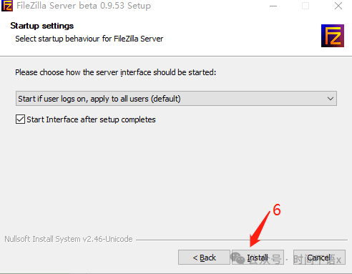
Task: Open the server interface startup mode combo box
Action: click(x=176, y=98)
